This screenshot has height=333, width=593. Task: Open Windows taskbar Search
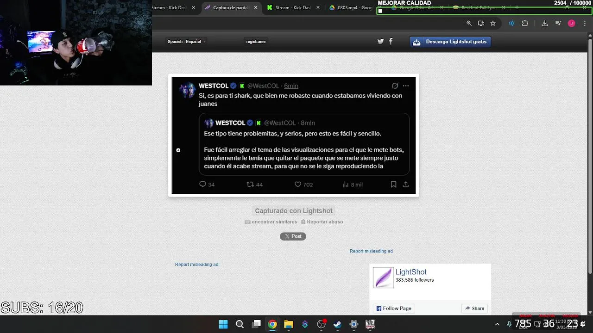(x=240, y=324)
